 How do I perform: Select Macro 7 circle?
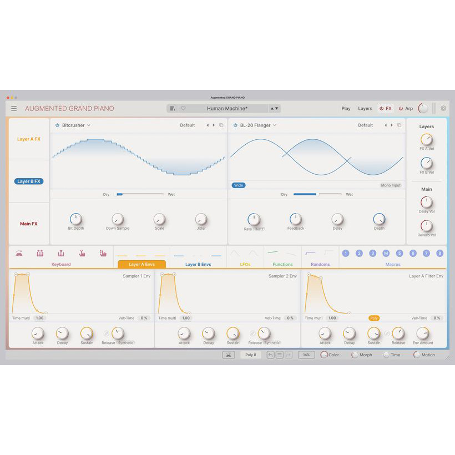pos(426,254)
